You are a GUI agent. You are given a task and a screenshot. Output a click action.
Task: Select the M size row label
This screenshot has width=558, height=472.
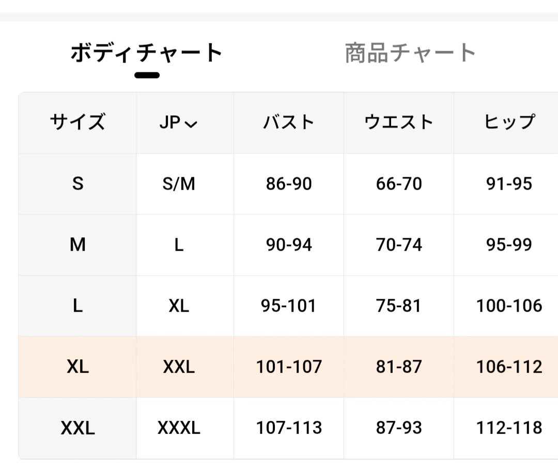78,245
